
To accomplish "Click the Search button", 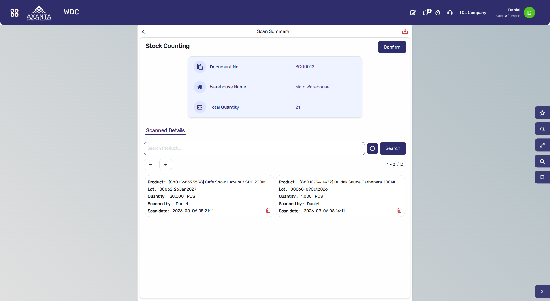I will coord(393,148).
